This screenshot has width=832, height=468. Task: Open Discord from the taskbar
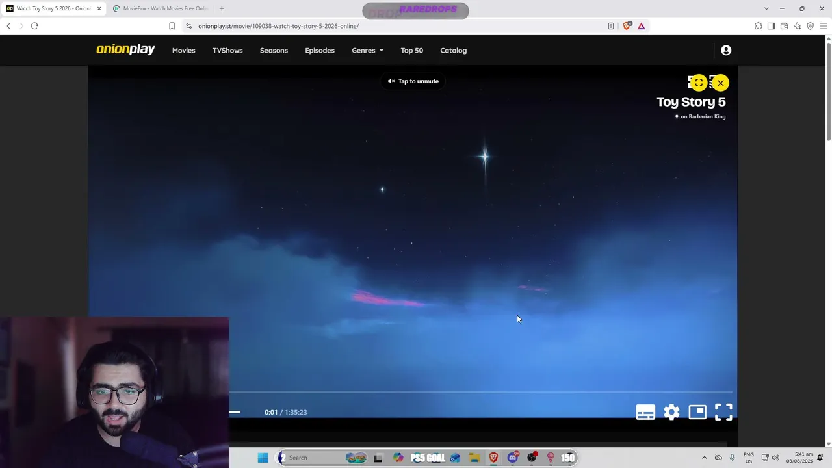tap(513, 458)
